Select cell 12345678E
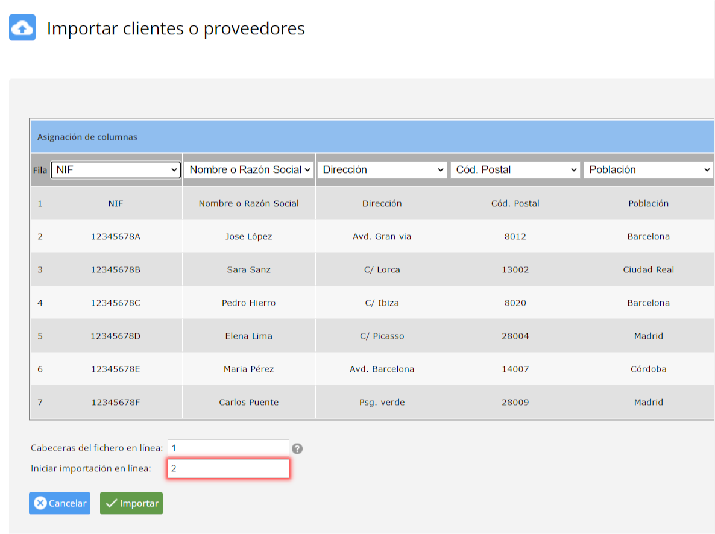Viewport: 715px width, 534px height. [116, 369]
